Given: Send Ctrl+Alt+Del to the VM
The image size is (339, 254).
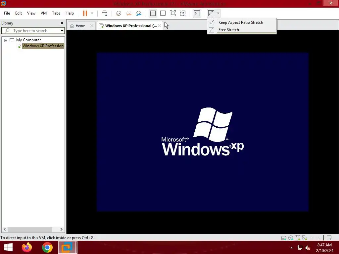Looking at the screenshot, I should (x=105, y=13).
